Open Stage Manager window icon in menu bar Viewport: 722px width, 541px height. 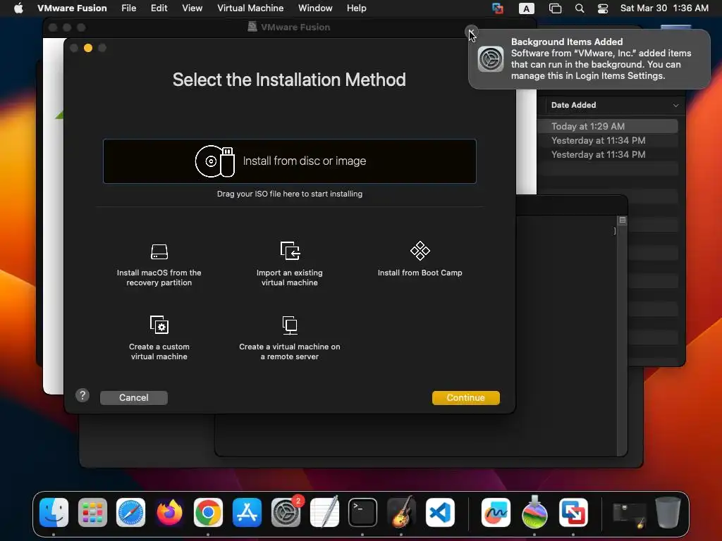tap(556, 8)
